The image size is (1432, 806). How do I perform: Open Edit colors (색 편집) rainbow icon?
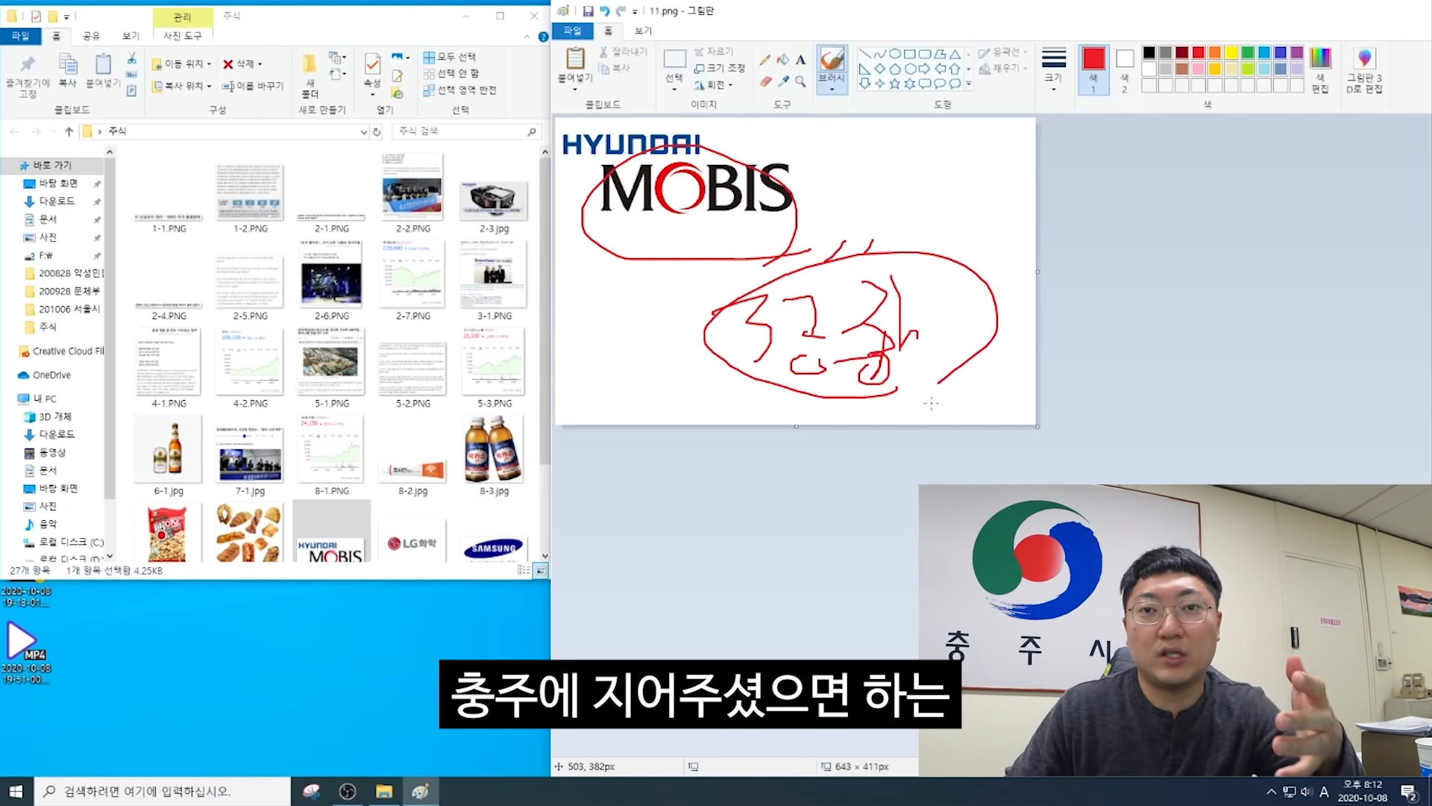1320,58
